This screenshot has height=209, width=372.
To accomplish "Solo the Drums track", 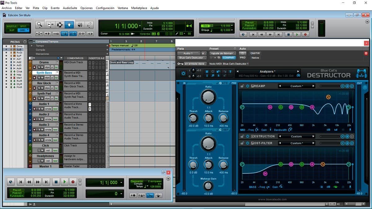I will (39, 67).
